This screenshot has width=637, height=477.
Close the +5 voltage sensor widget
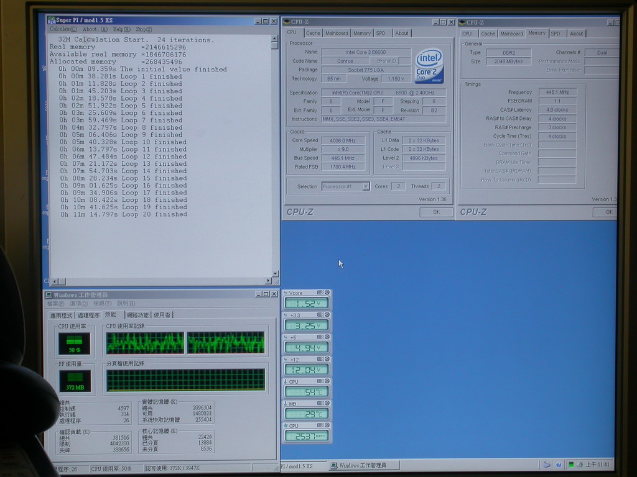point(327,337)
